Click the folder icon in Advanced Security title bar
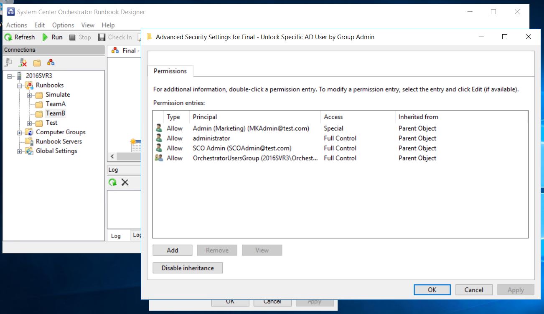 149,37
